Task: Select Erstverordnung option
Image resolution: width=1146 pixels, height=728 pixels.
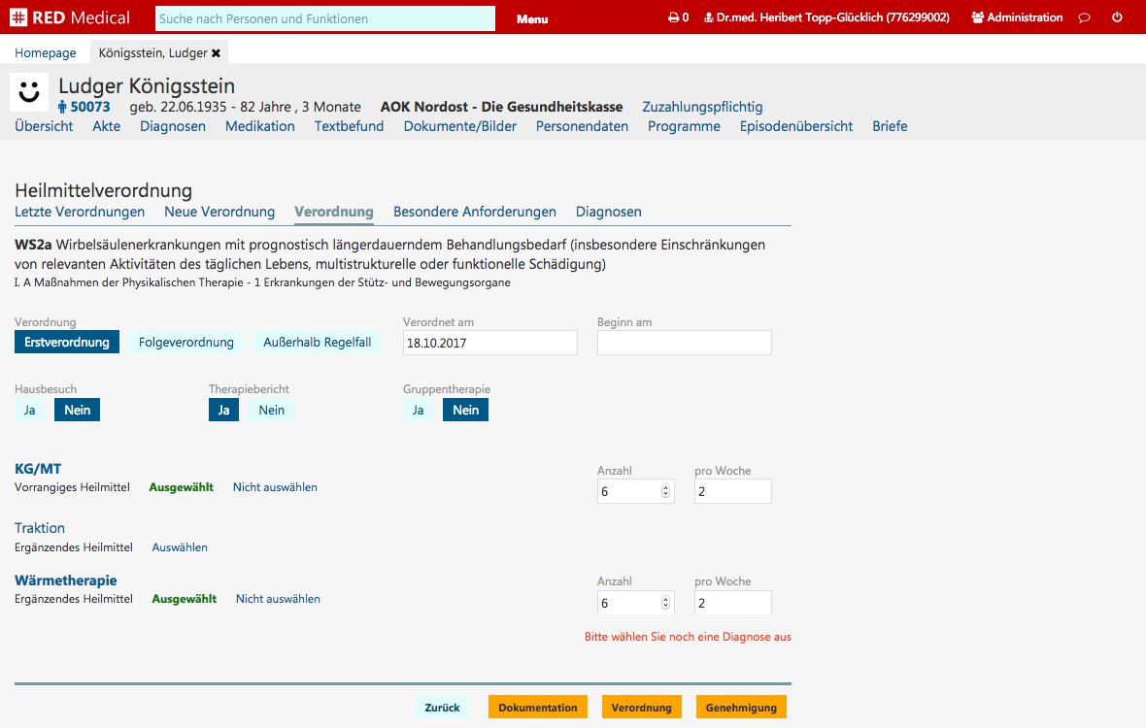Action: coord(66,343)
